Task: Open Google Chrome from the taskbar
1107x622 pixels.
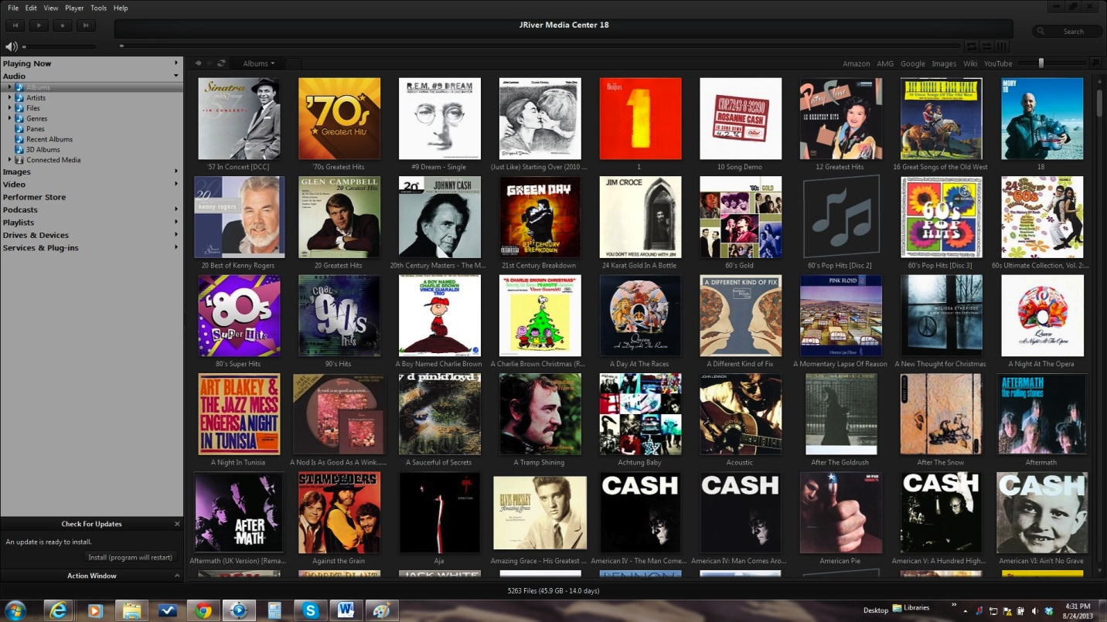Action: pos(203,610)
